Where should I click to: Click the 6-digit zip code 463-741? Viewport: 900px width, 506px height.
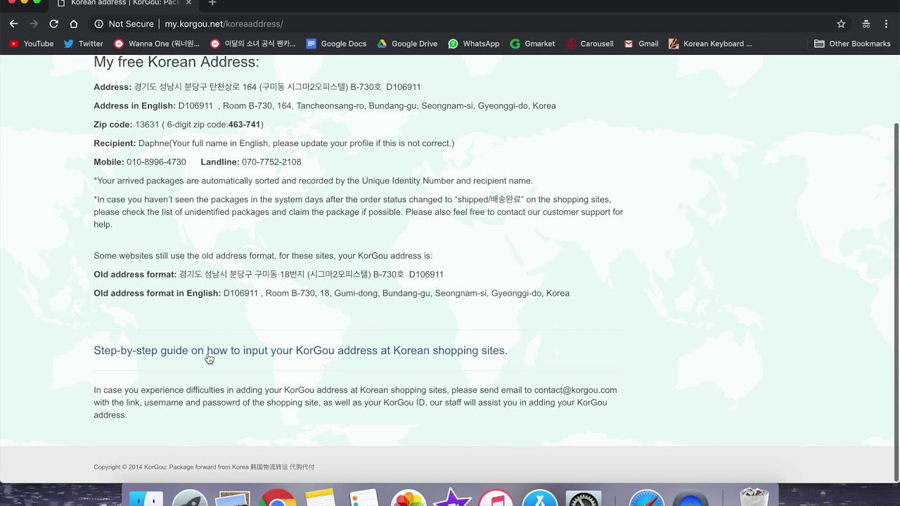[x=244, y=124]
